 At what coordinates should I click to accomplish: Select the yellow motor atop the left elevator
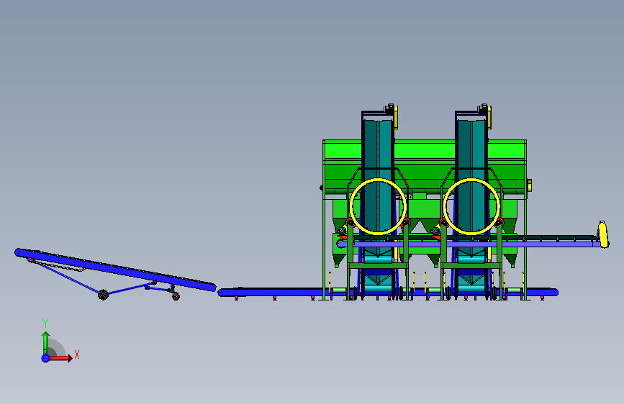(396, 117)
